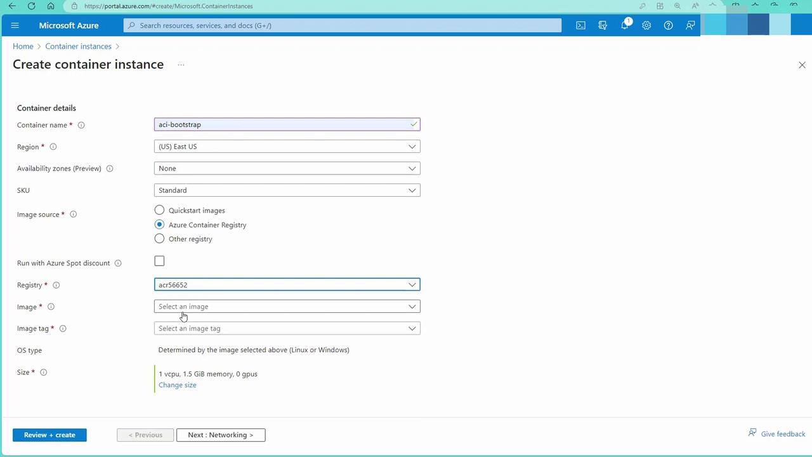Show info tooltip for Image tag

pyautogui.click(x=63, y=329)
